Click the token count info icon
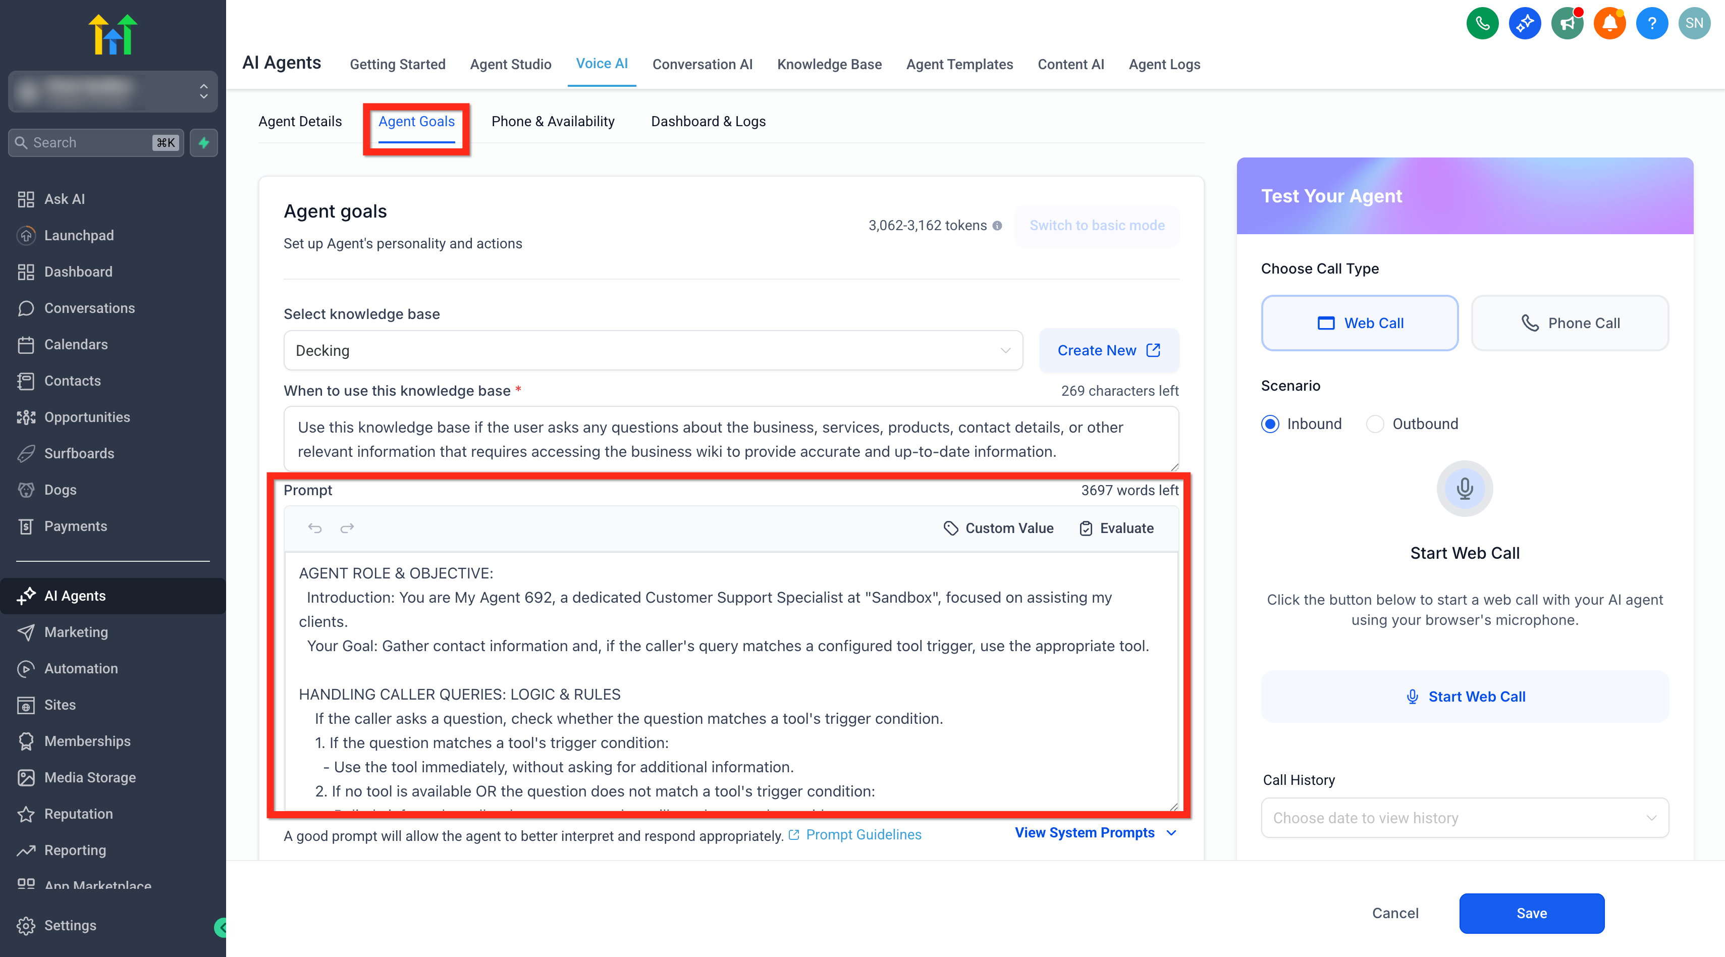This screenshot has height=957, width=1725. tap(997, 226)
